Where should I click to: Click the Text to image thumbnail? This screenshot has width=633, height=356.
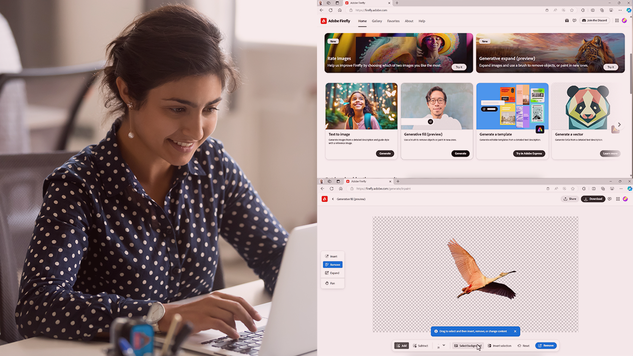pos(361,106)
